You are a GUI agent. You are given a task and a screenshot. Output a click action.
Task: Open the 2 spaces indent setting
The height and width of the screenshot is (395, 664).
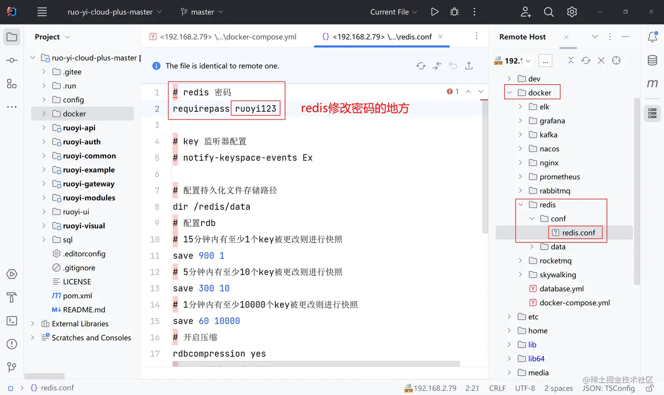pos(558,388)
